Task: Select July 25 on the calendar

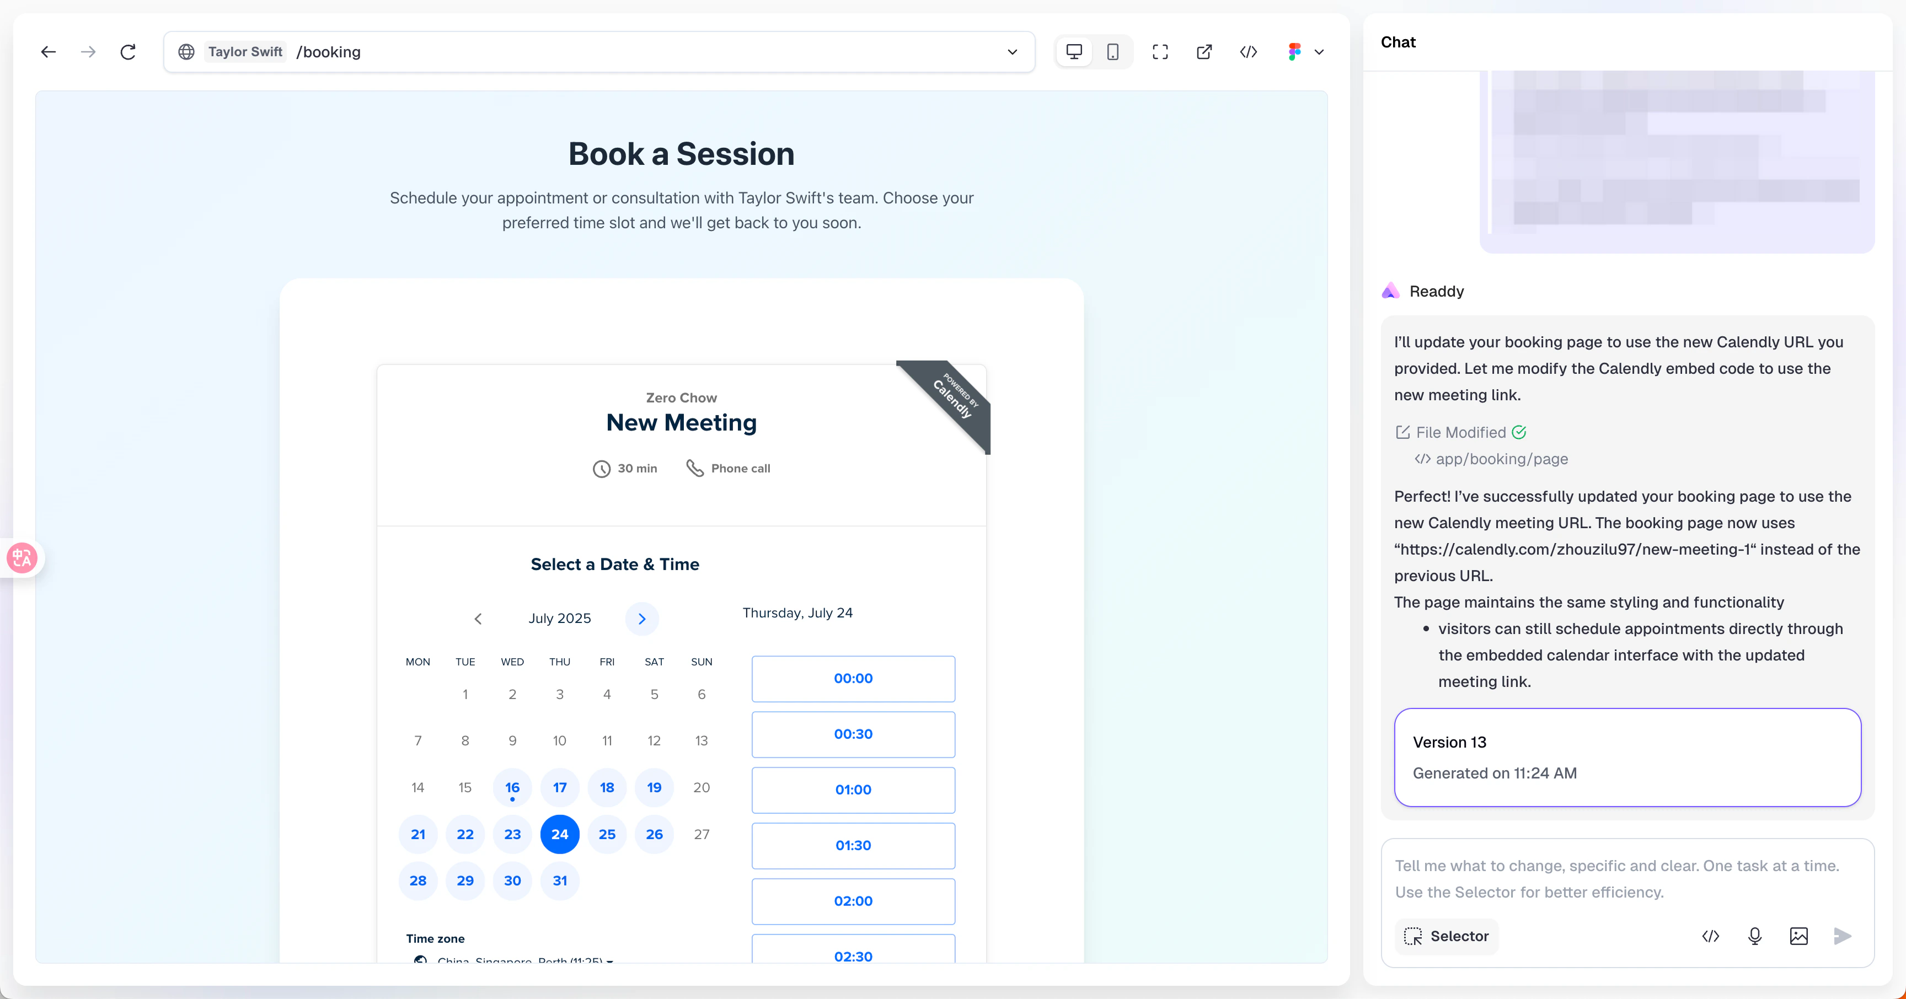Action: [x=607, y=834]
